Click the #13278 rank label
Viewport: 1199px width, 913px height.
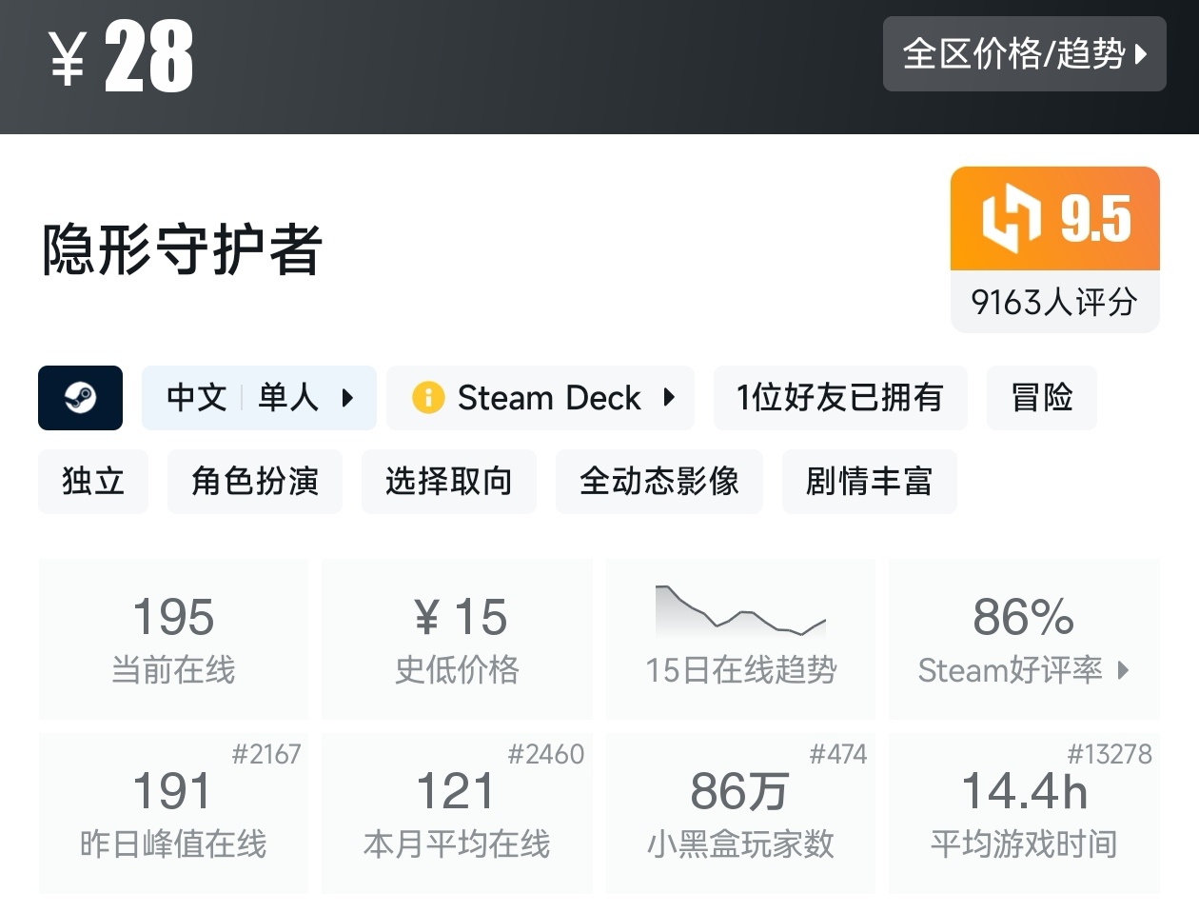[1110, 755]
